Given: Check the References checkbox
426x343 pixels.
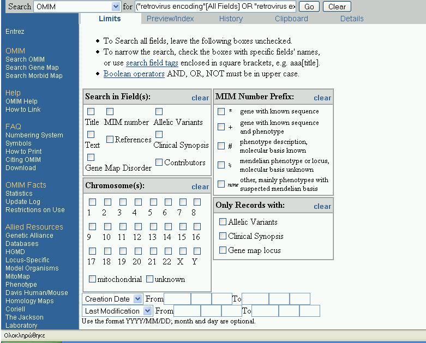Looking at the screenshot, I should (110, 139).
